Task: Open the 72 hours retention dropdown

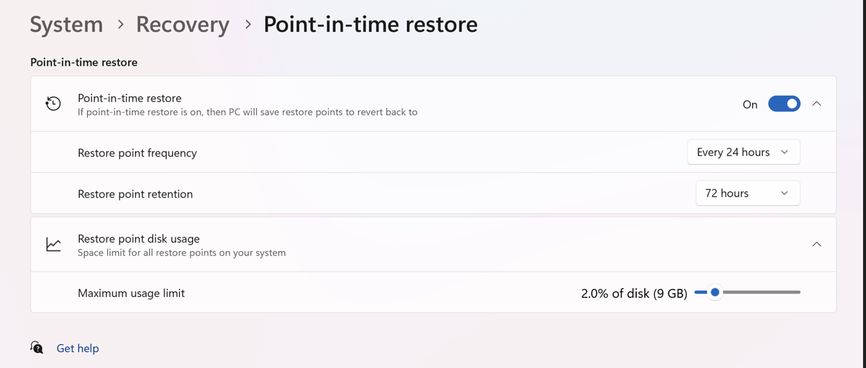Action: pyautogui.click(x=747, y=193)
